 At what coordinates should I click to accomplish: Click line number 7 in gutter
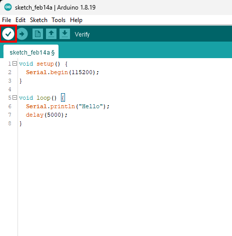coord(10,115)
